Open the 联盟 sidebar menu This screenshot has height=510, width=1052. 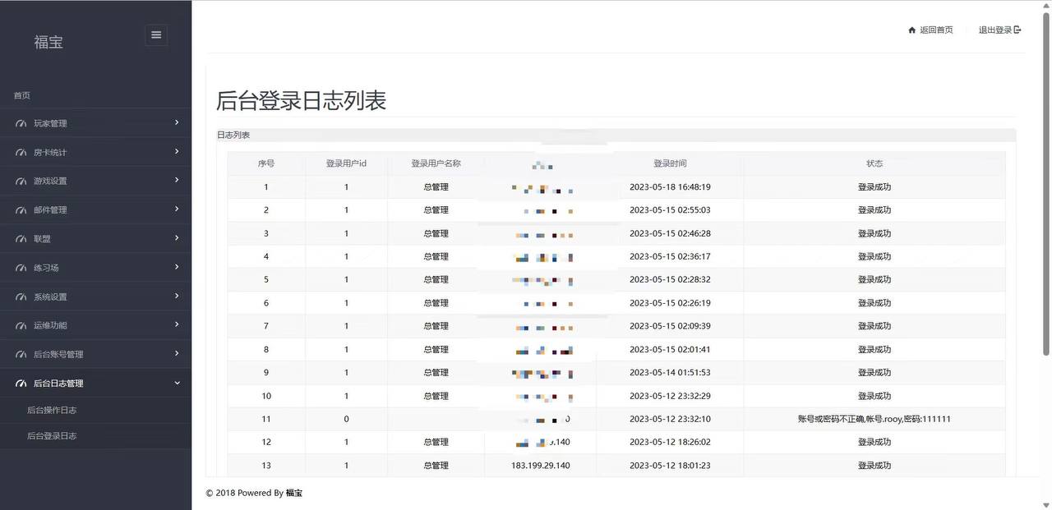pyautogui.click(x=95, y=238)
